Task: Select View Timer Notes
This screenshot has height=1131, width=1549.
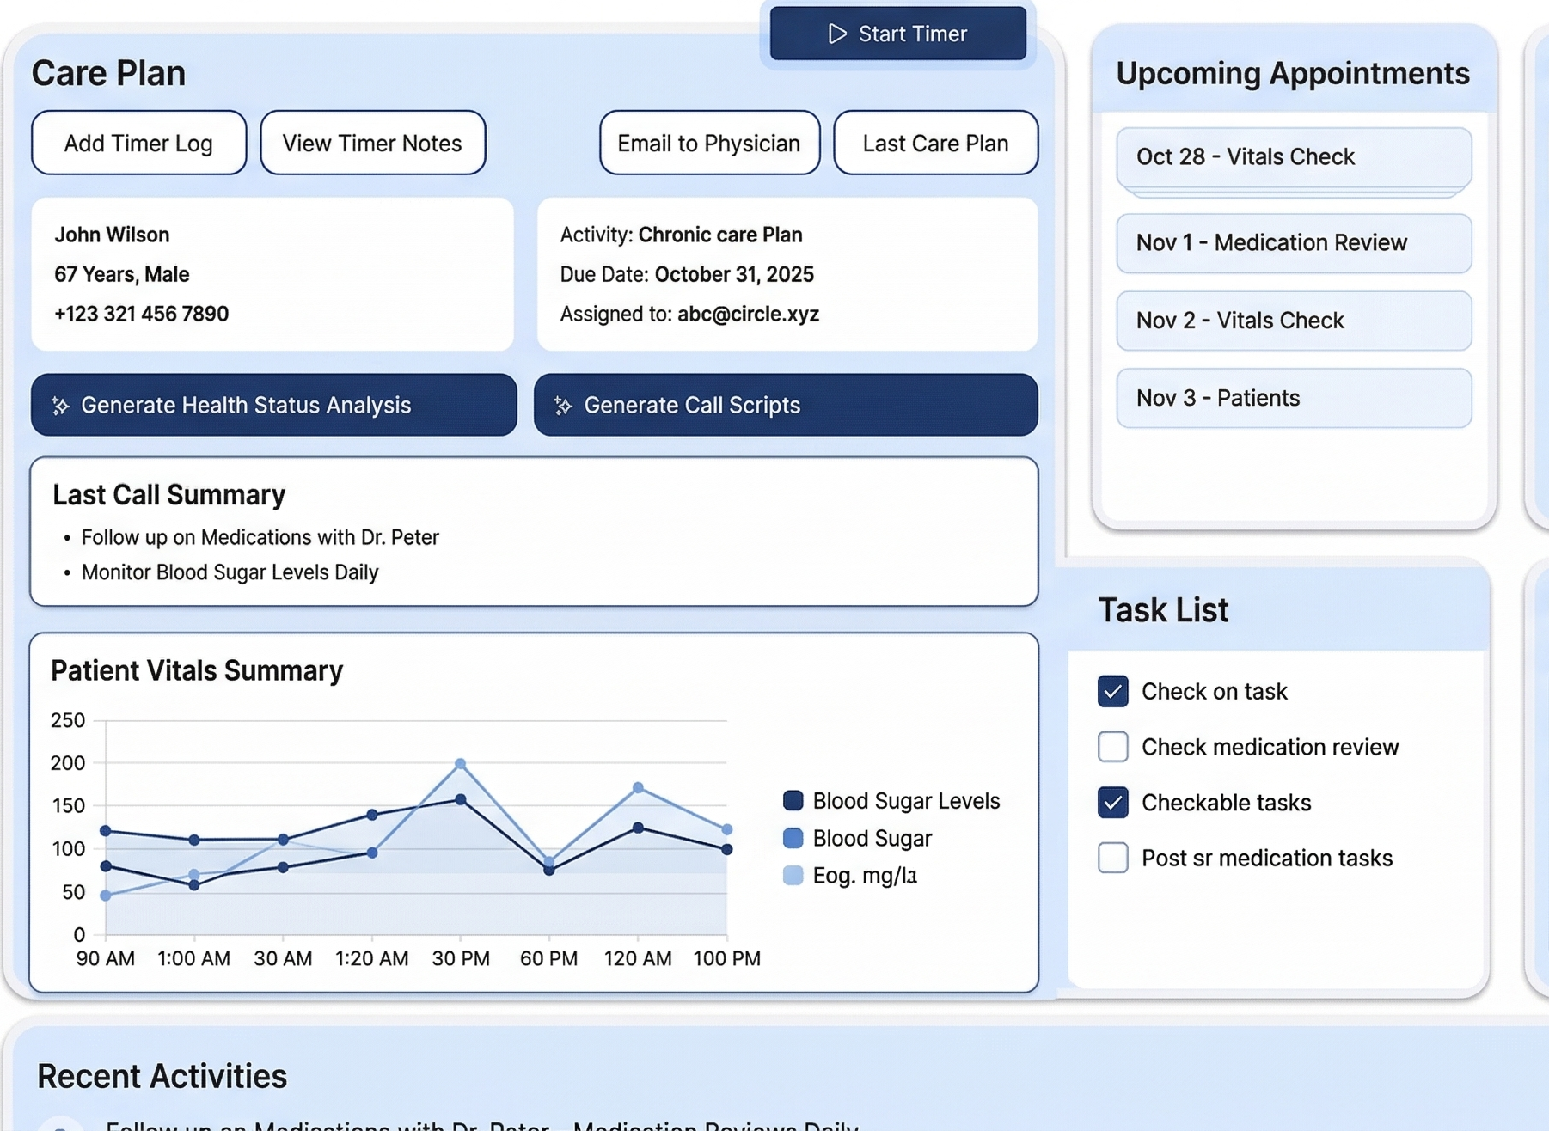Action: click(372, 143)
